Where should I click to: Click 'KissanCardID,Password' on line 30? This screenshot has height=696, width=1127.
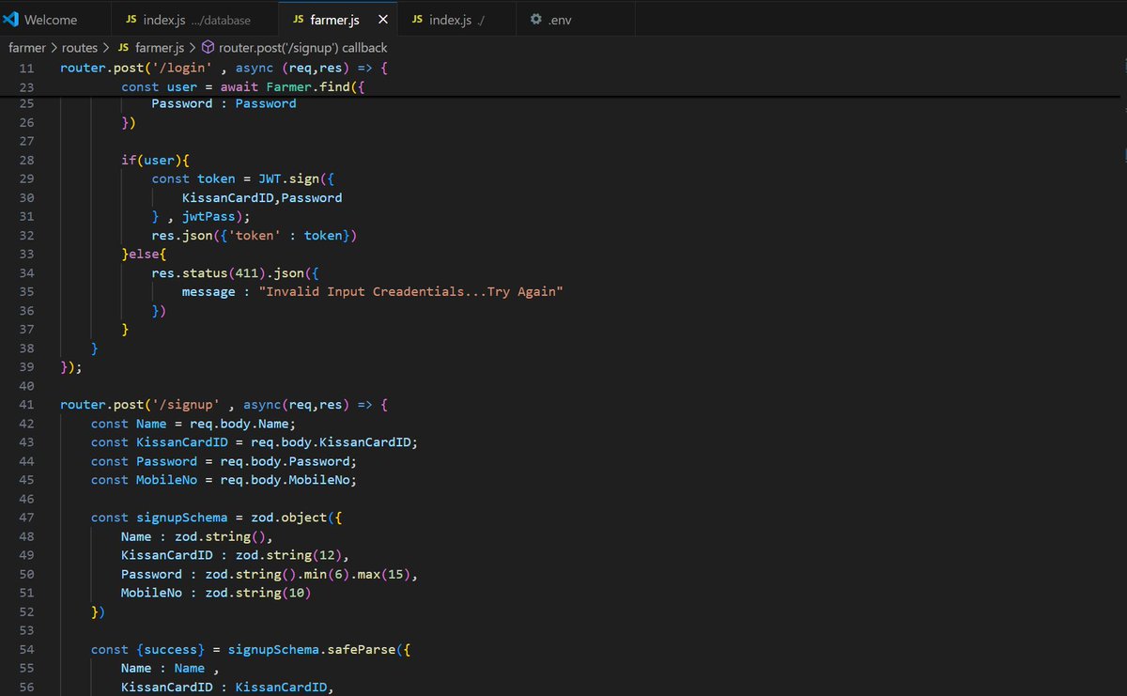tap(262, 198)
